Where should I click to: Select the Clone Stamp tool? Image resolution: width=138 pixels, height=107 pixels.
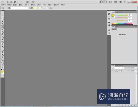2,34
